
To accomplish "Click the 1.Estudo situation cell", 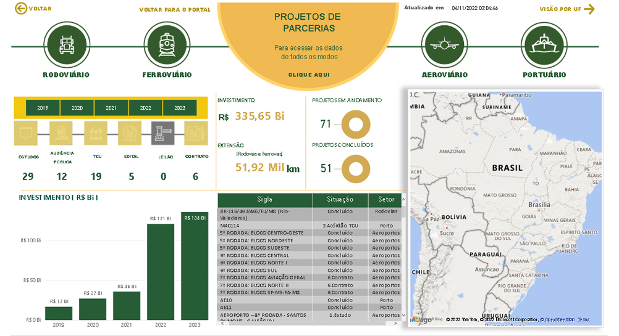I will click(340, 315).
